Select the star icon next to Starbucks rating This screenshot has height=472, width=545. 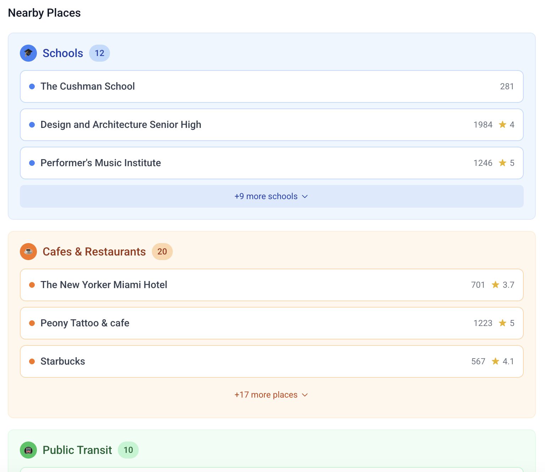coord(495,361)
